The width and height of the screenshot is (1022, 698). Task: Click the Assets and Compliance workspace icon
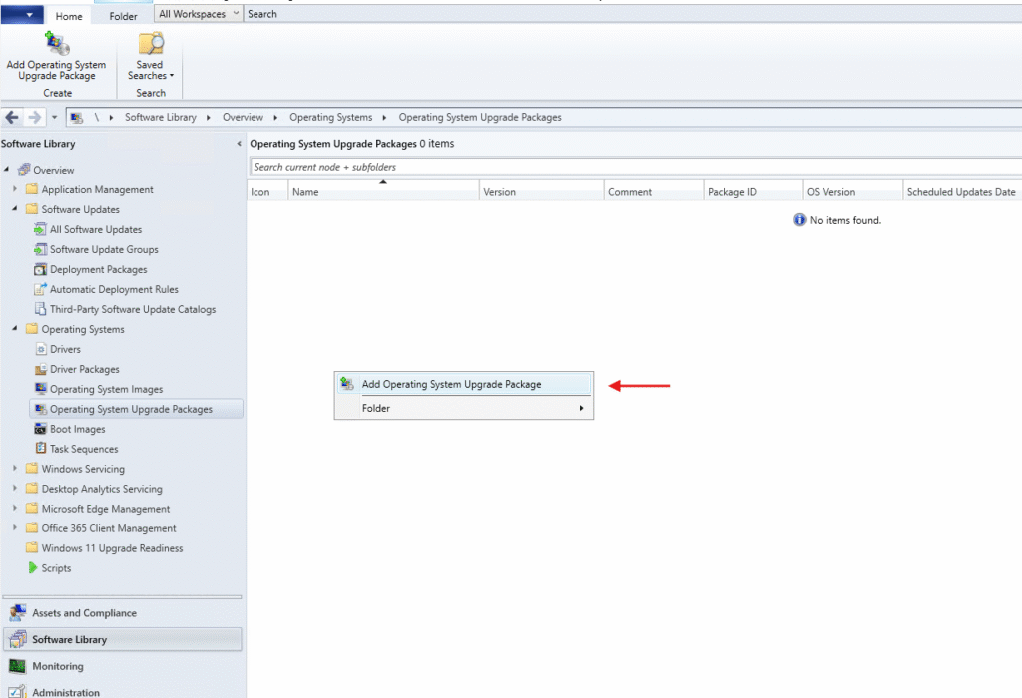point(17,613)
